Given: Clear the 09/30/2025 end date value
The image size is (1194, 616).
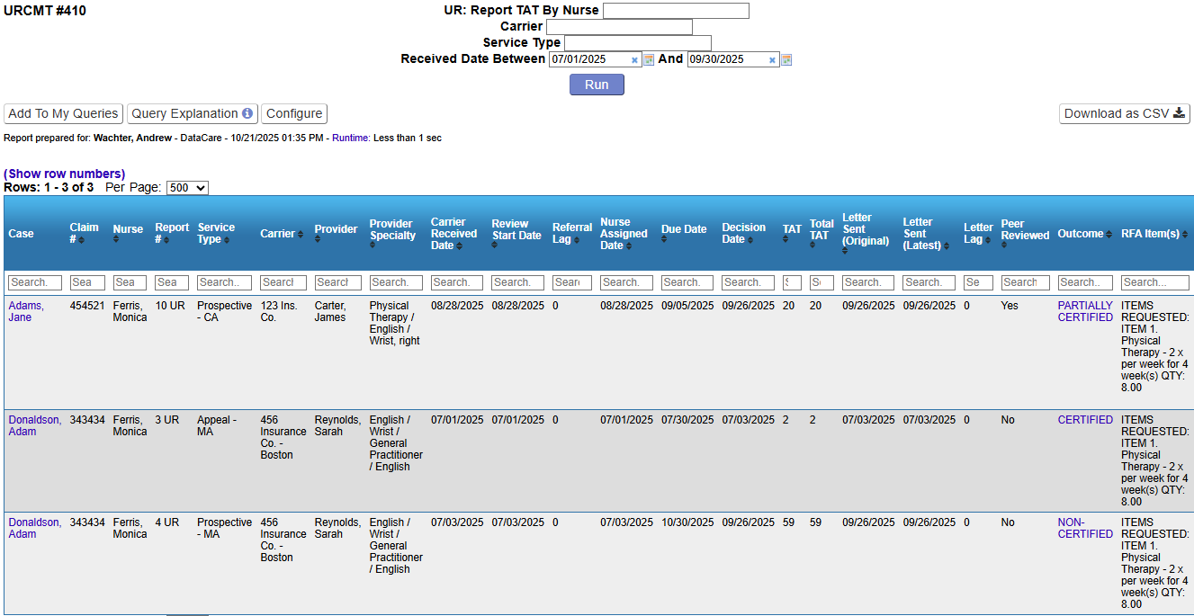Looking at the screenshot, I should point(774,59).
